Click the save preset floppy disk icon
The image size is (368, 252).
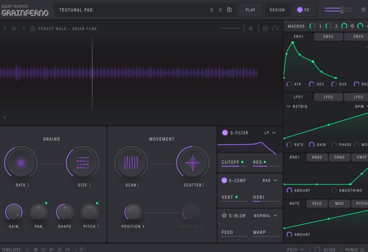click(229, 10)
